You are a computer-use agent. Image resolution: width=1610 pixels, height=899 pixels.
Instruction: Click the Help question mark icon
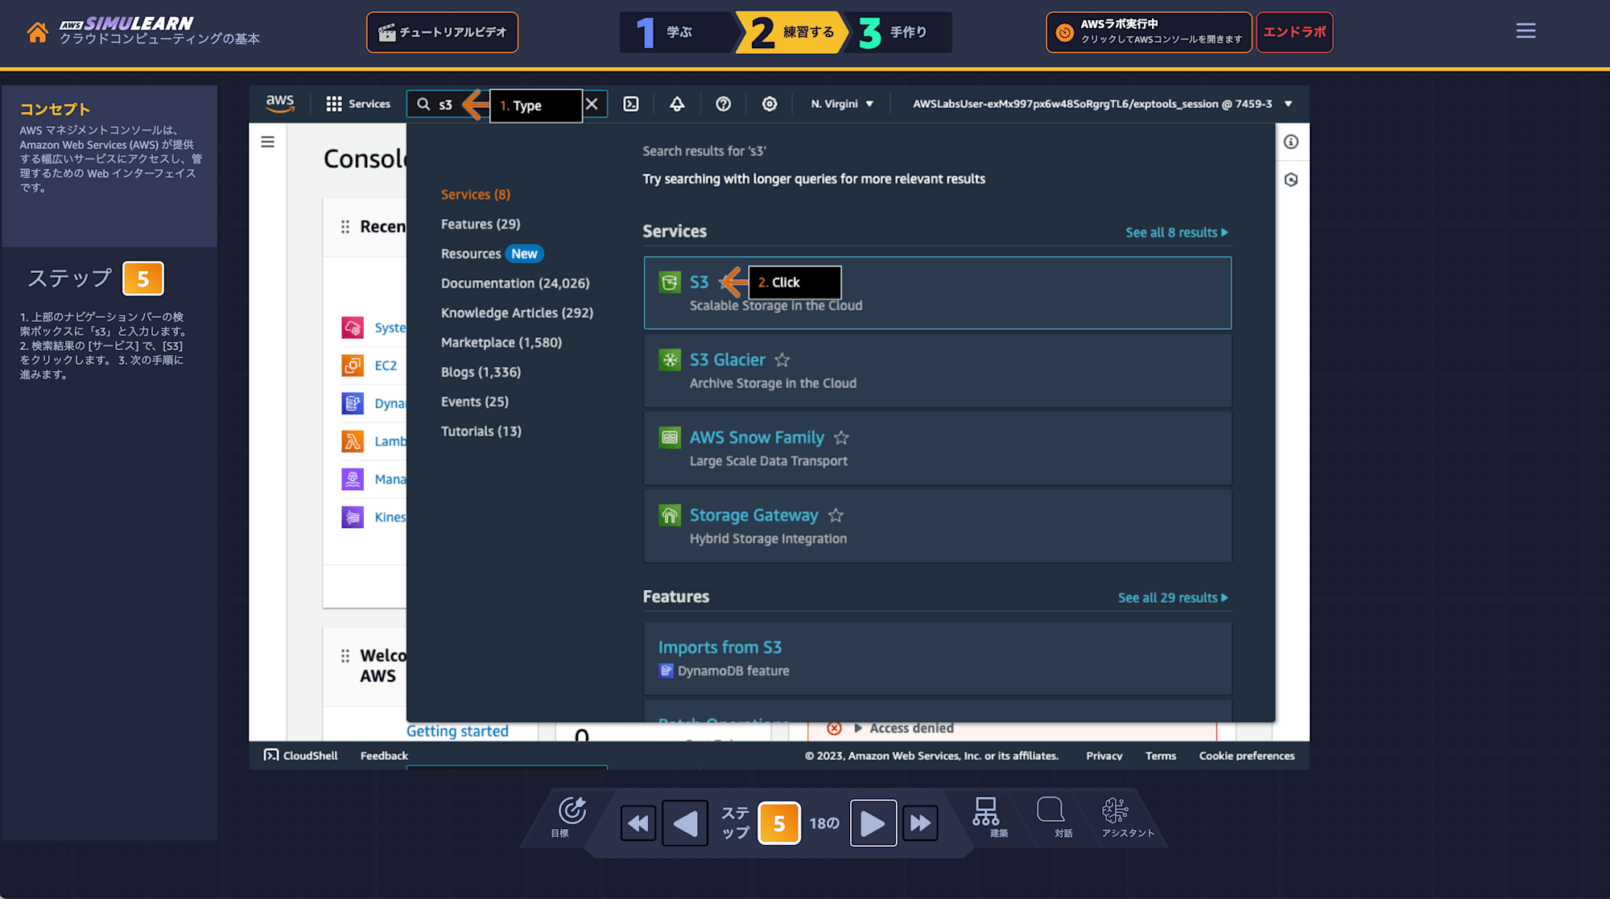pos(723,103)
